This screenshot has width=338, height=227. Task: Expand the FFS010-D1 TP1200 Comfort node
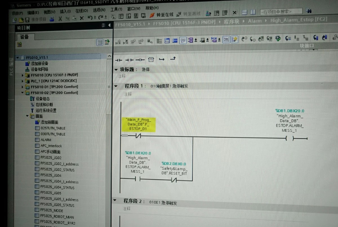(23, 87)
